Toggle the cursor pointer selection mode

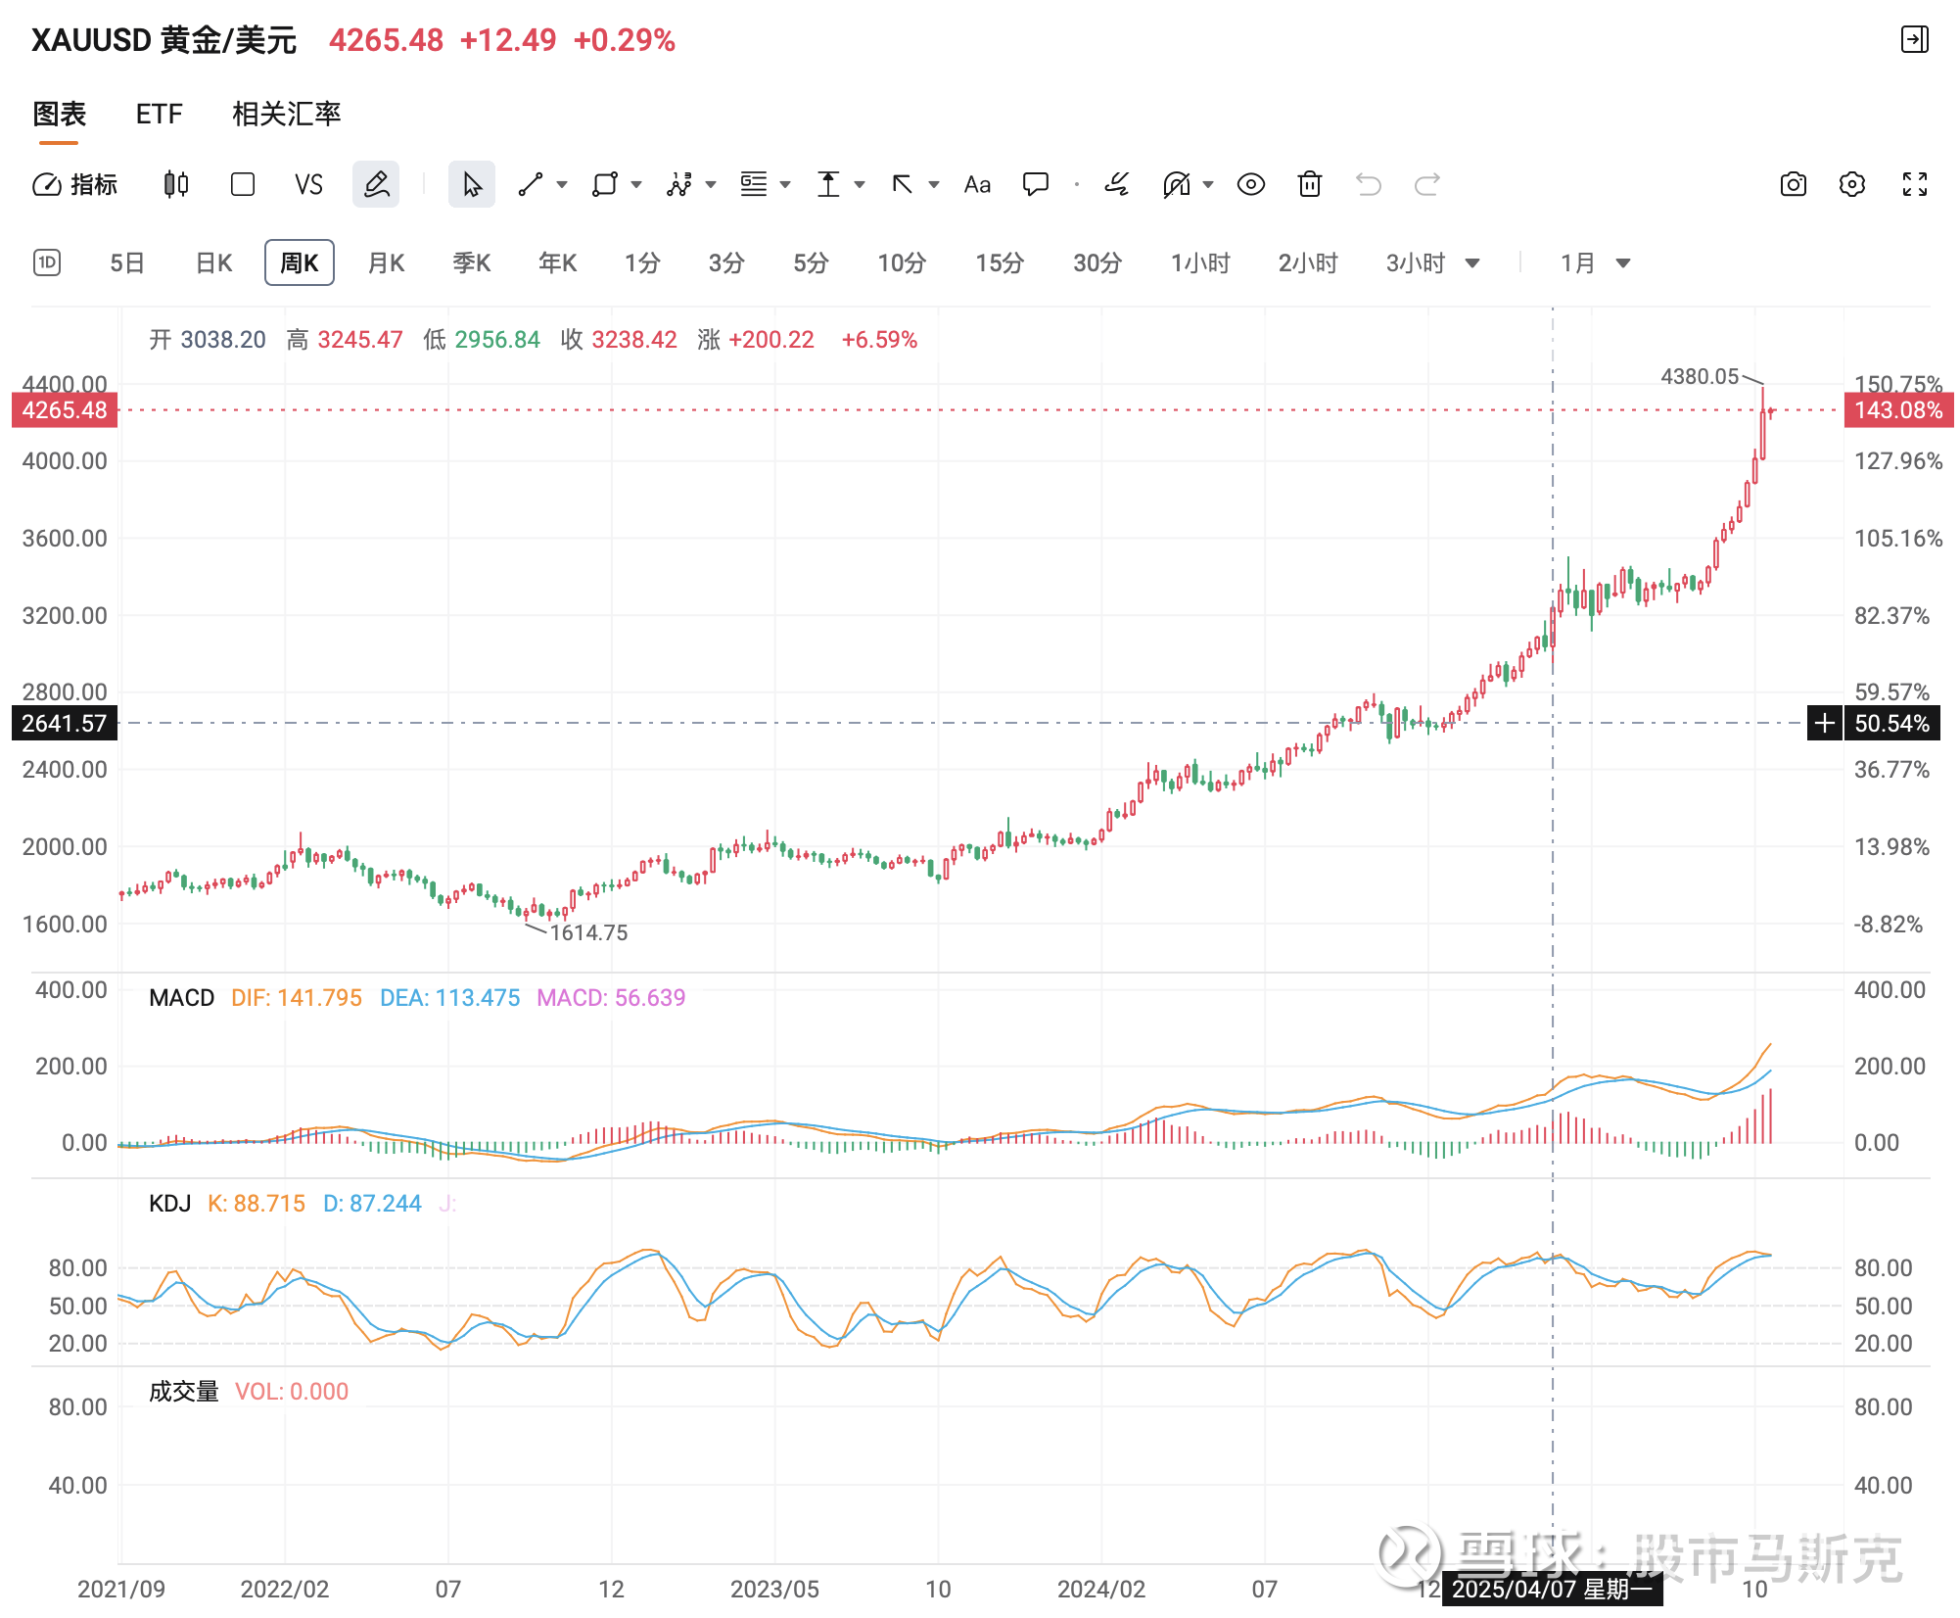tap(472, 184)
